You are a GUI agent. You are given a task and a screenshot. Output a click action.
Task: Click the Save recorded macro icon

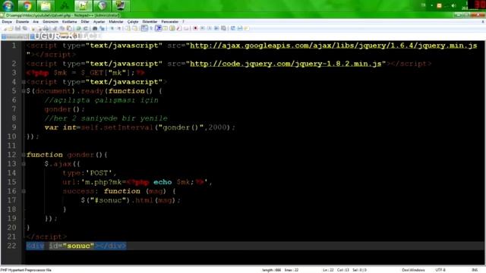pos(223,29)
